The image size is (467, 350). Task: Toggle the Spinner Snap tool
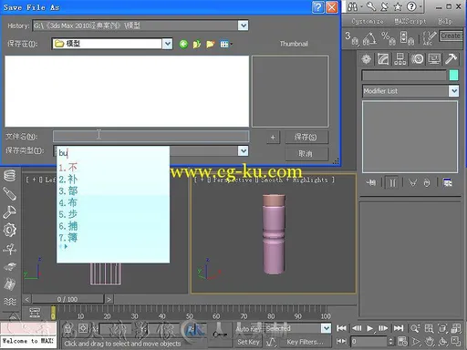pyautogui.click(x=407, y=38)
